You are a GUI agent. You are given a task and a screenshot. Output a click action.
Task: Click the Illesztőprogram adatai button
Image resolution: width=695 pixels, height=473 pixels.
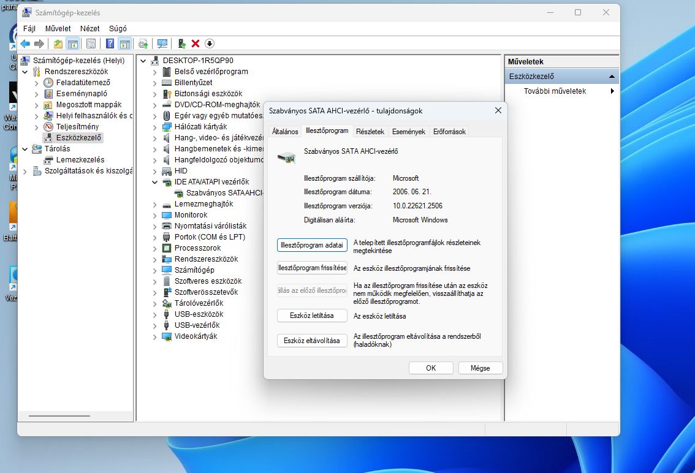point(312,244)
